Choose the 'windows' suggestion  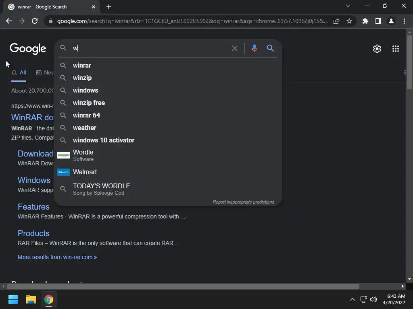[168, 91]
